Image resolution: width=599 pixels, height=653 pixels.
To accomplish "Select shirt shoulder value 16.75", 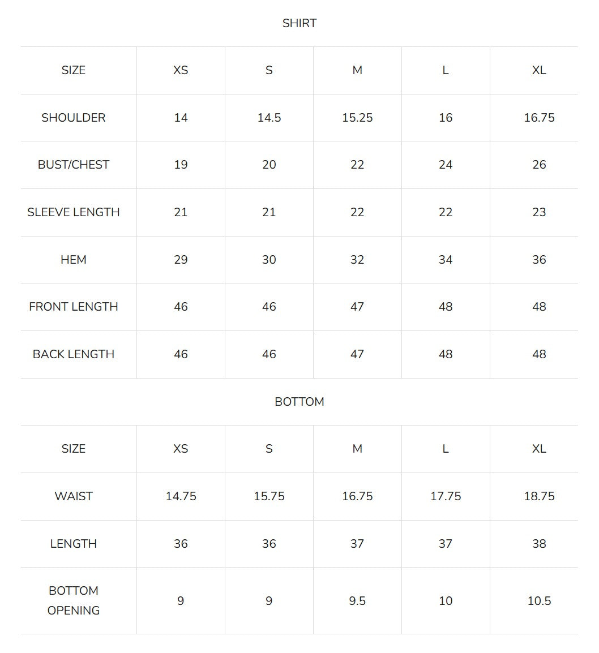I will click(539, 118).
